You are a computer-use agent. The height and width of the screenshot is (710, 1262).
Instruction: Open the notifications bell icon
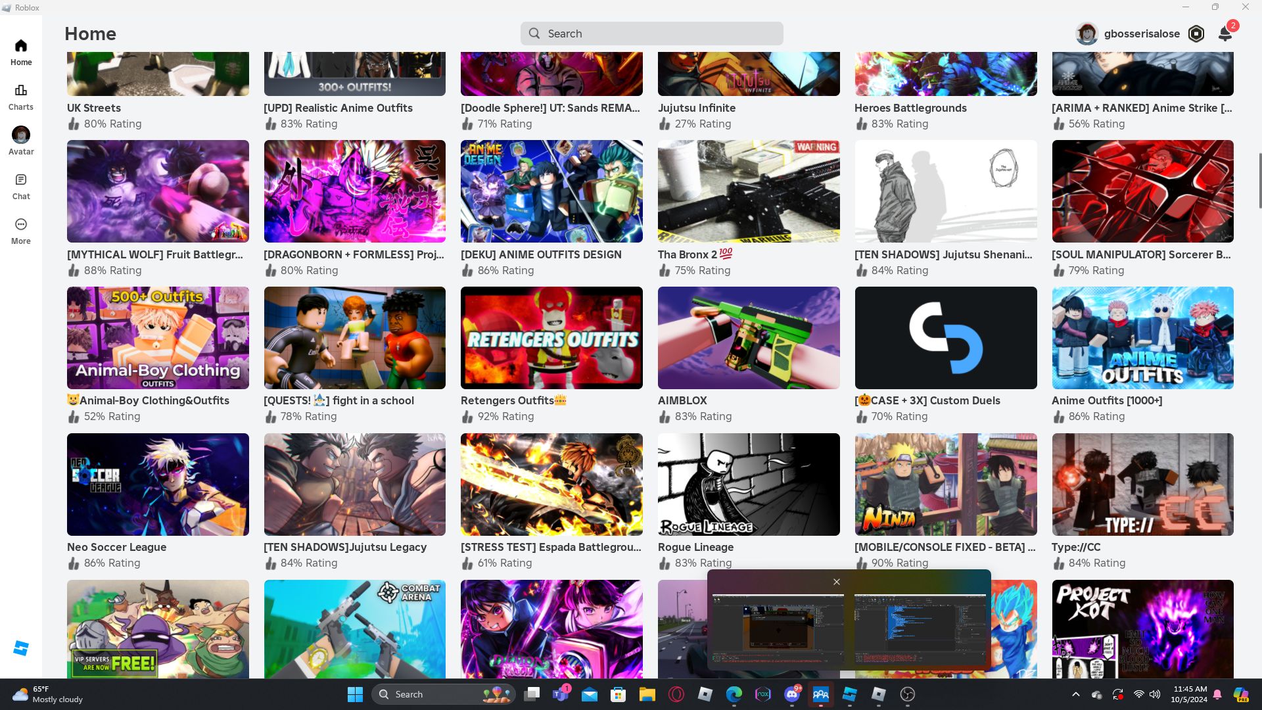[x=1225, y=34]
